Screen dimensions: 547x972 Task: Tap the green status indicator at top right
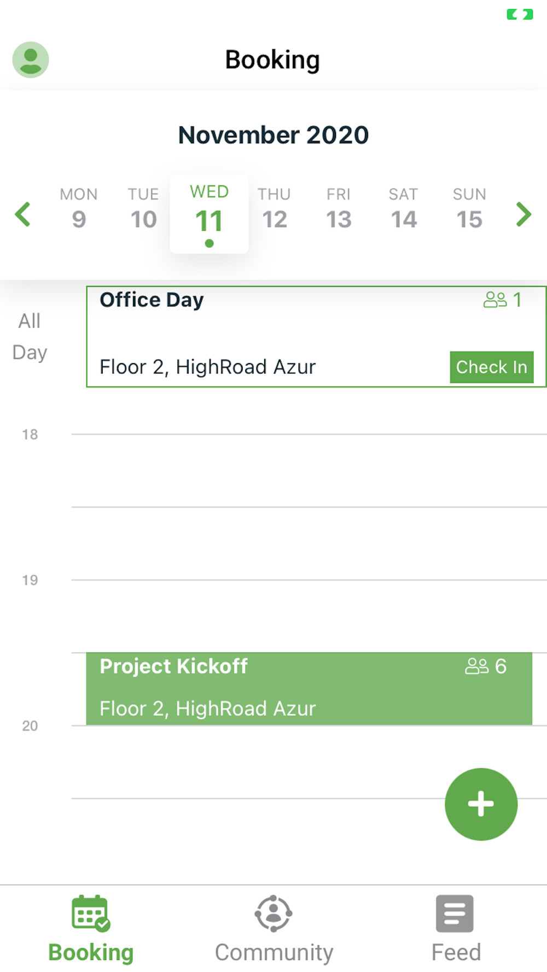[x=519, y=15]
